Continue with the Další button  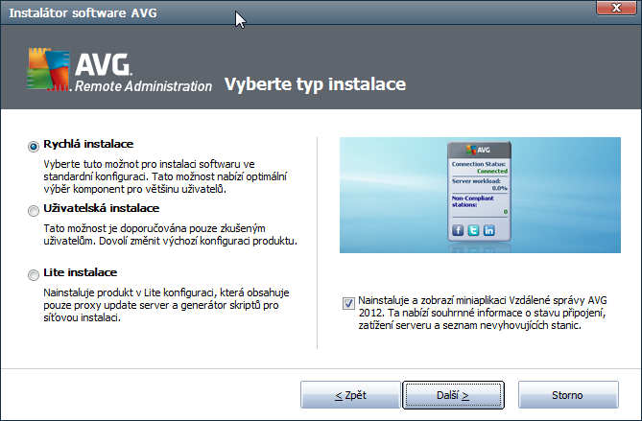coord(453,395)
